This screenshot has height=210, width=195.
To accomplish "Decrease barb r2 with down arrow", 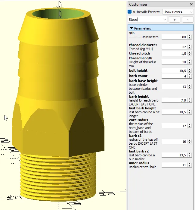I will click(x=189, y=143).
